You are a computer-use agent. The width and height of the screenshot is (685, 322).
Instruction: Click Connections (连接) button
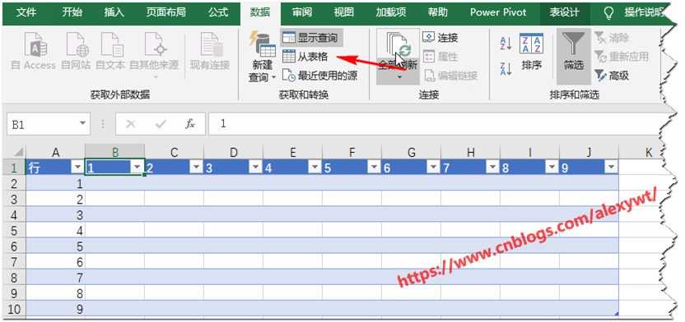[x=440, y=38]
